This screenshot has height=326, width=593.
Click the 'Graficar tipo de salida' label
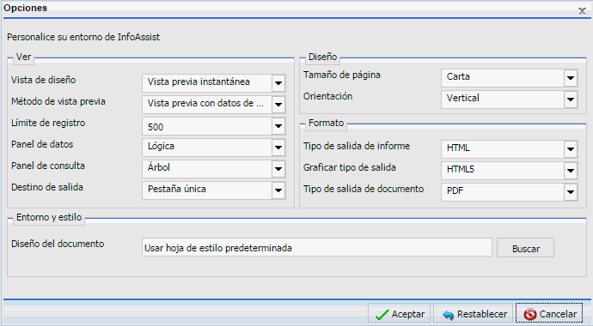[x=350, y=168]
